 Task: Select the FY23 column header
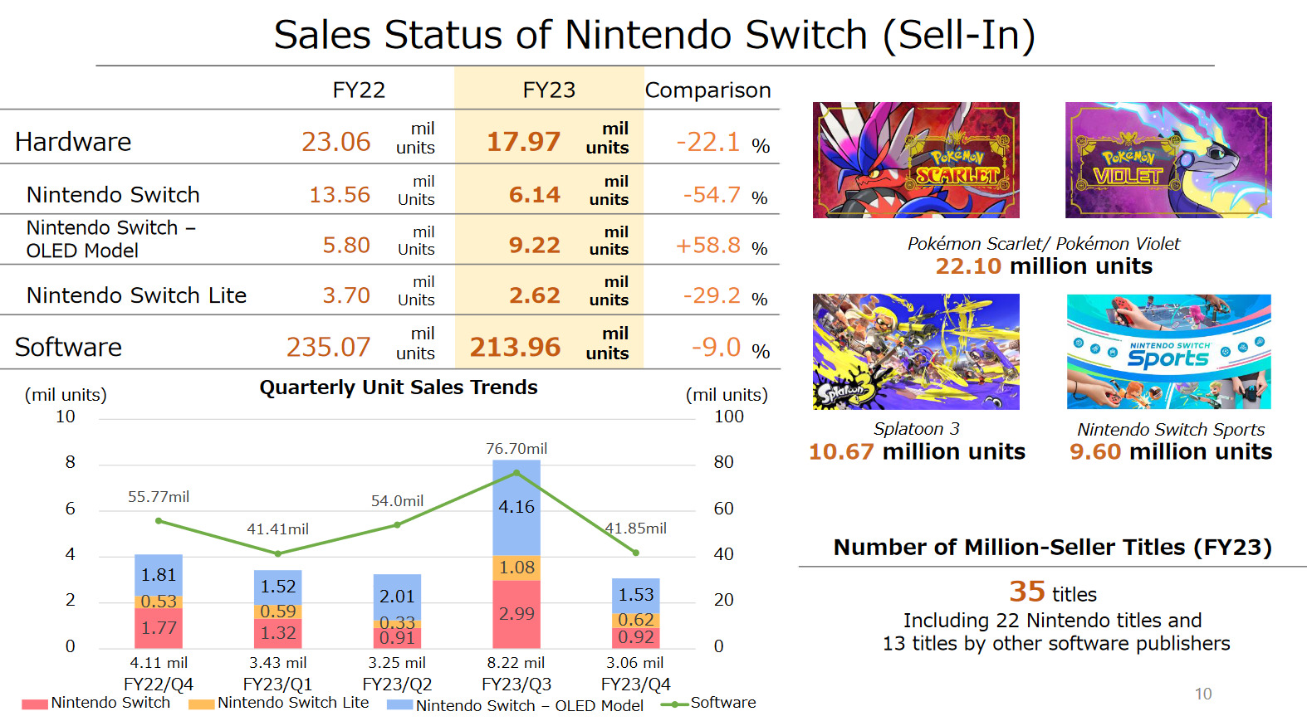[x=549, y=90]
